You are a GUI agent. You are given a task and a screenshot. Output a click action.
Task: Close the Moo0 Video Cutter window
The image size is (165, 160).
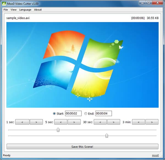(x=157, y=3)
